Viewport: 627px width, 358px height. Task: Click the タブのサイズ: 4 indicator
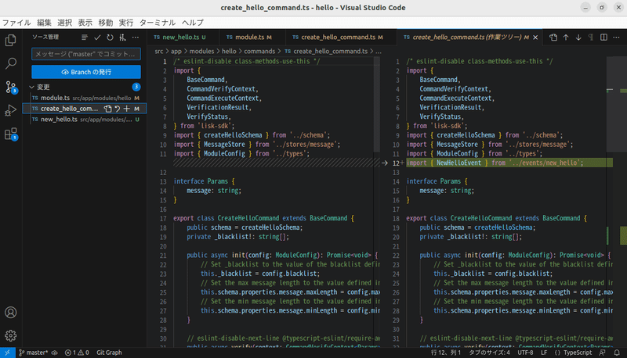[489, 353]
